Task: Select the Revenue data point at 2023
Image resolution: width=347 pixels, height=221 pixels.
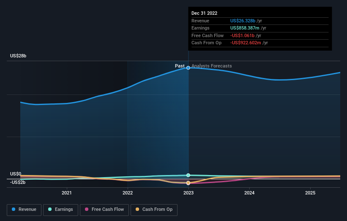Action: [188, 68]
